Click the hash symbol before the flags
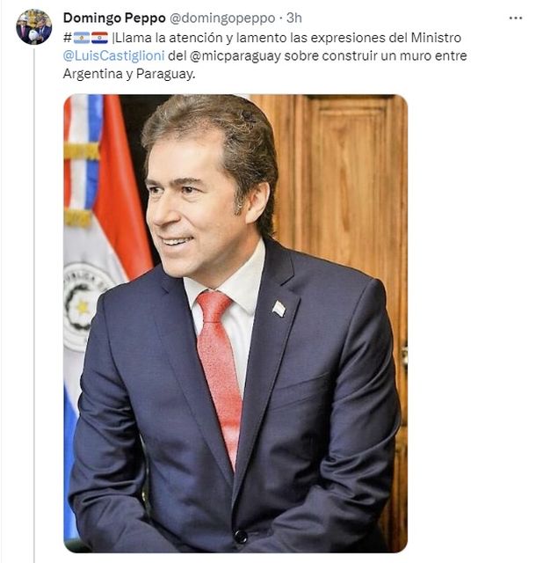536x563 pixels. point(68,37)
